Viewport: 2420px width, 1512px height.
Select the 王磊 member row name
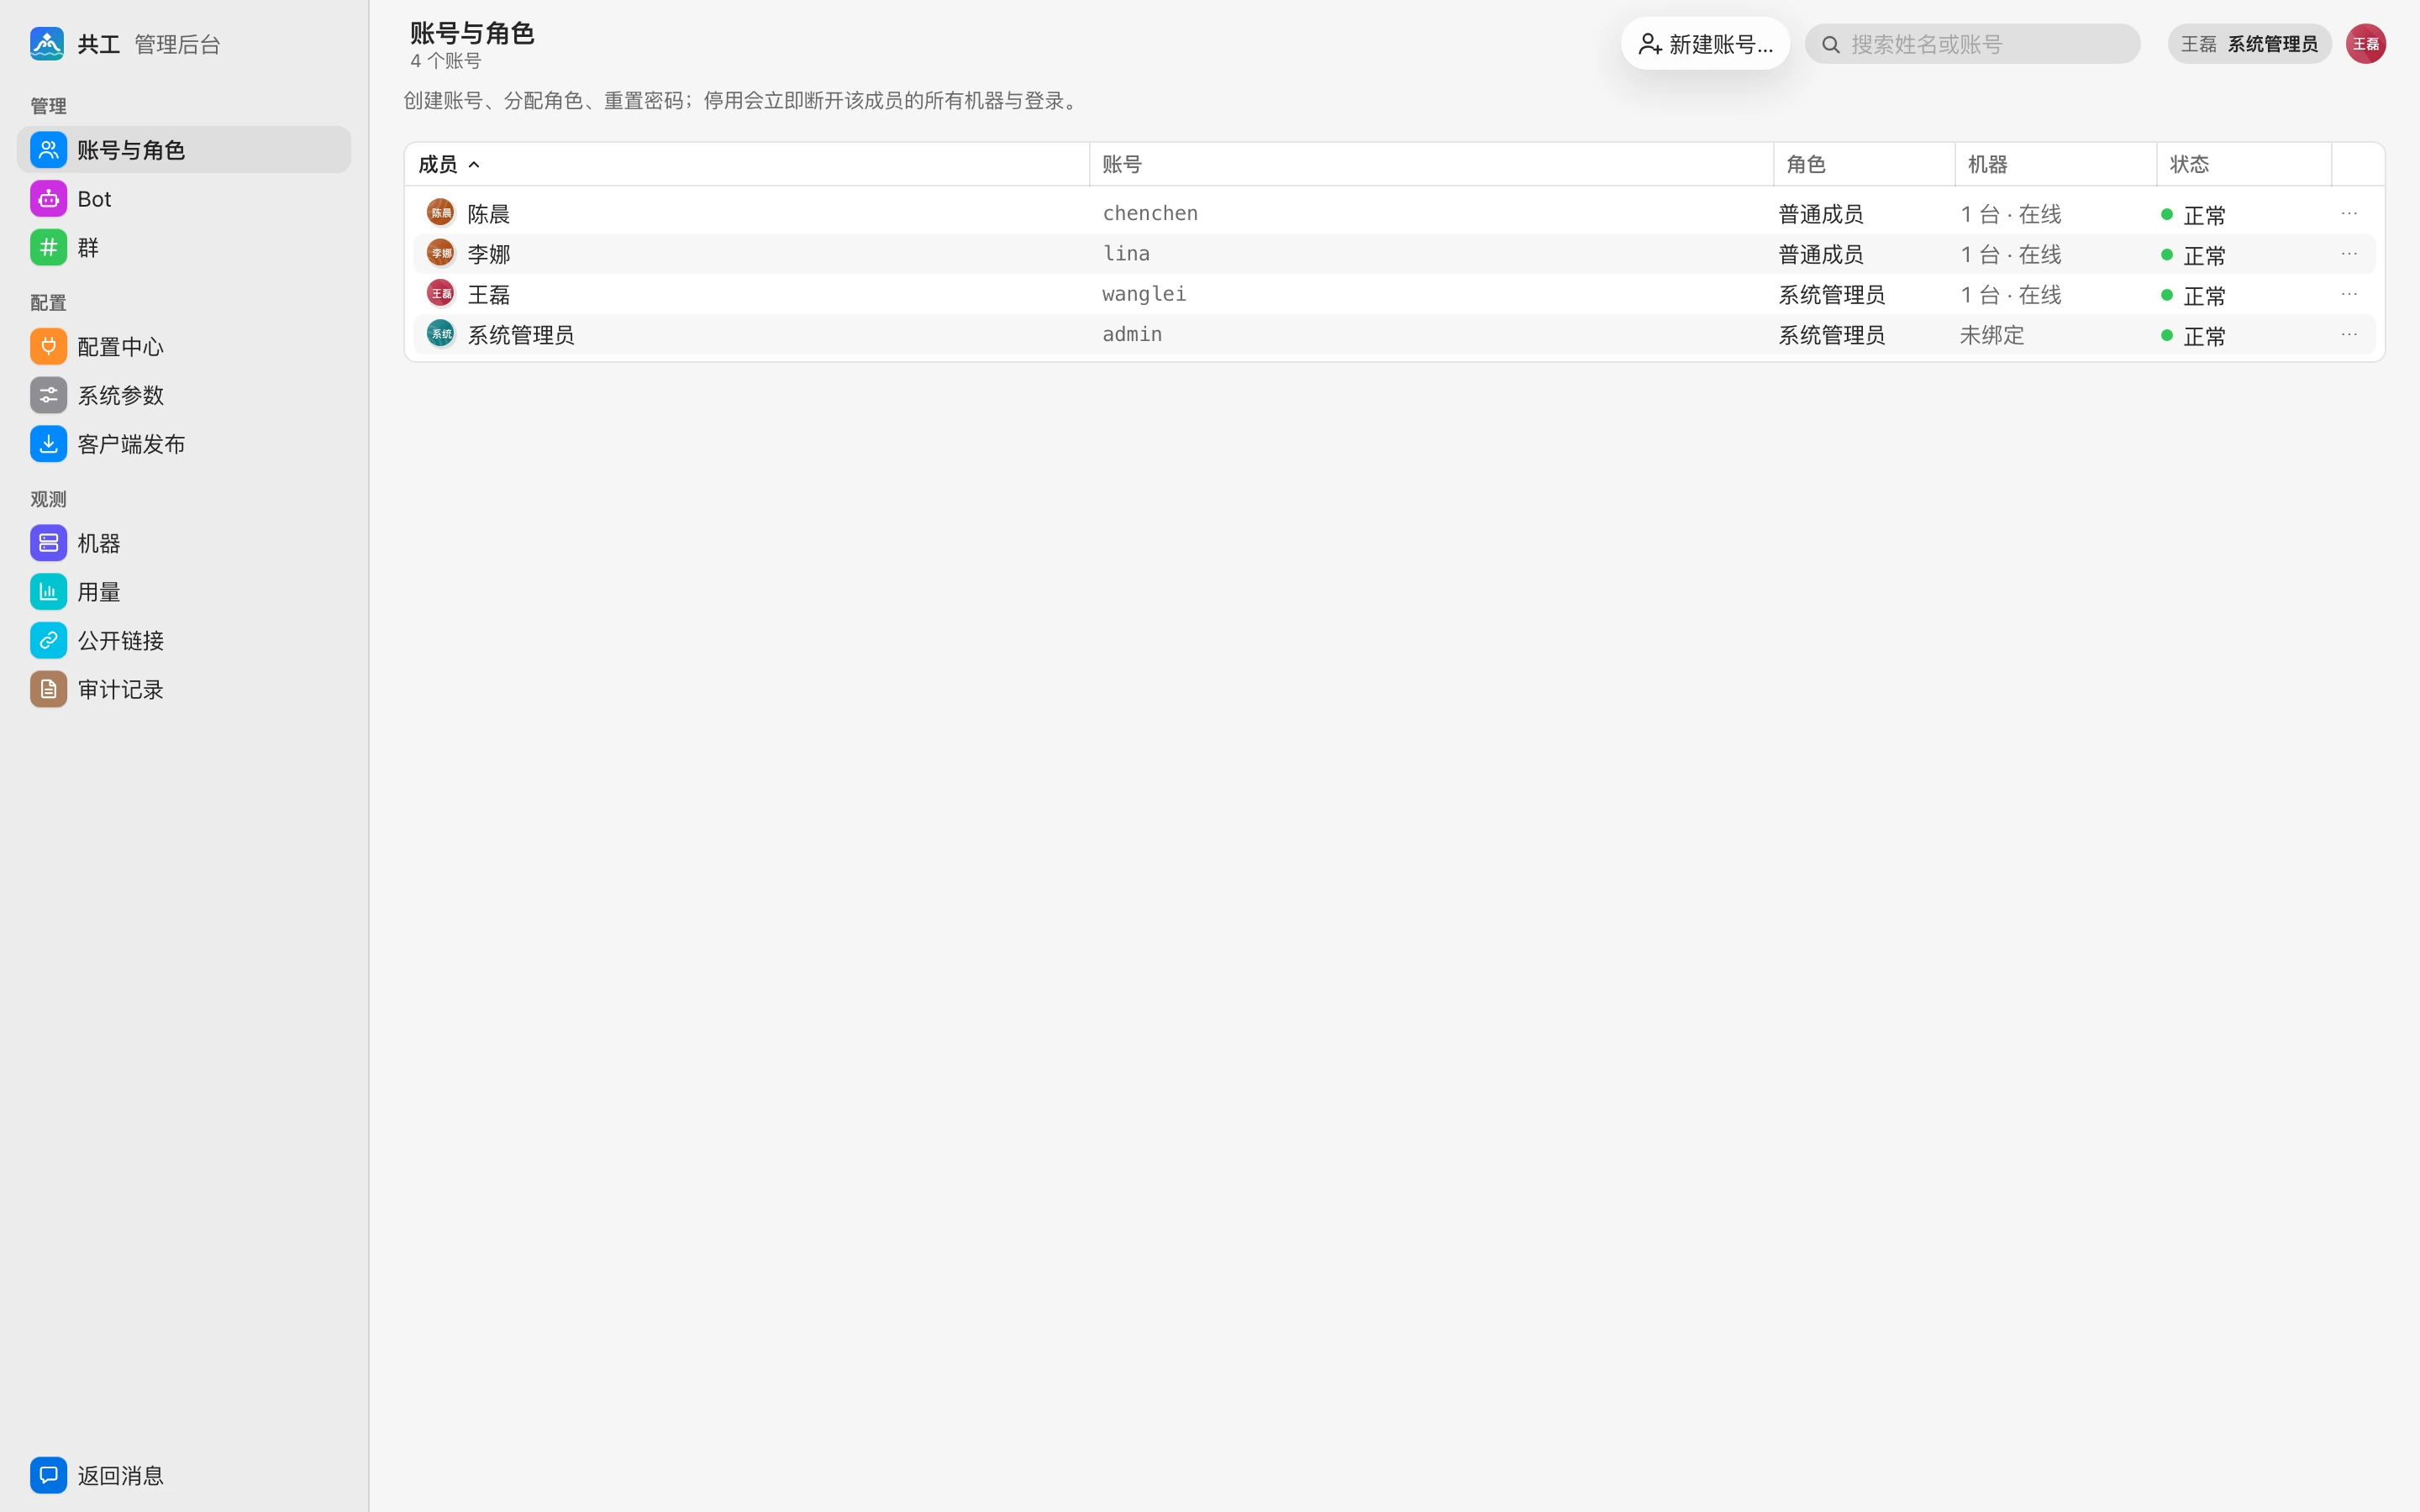(489, 294)
